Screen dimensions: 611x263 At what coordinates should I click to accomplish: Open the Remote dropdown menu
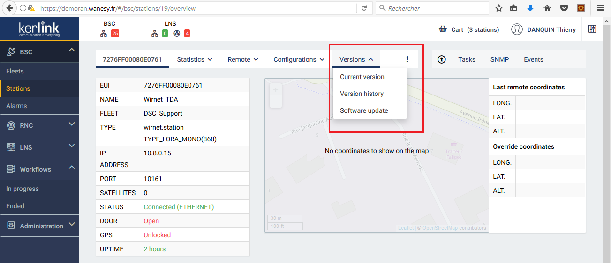pos(243,59)
